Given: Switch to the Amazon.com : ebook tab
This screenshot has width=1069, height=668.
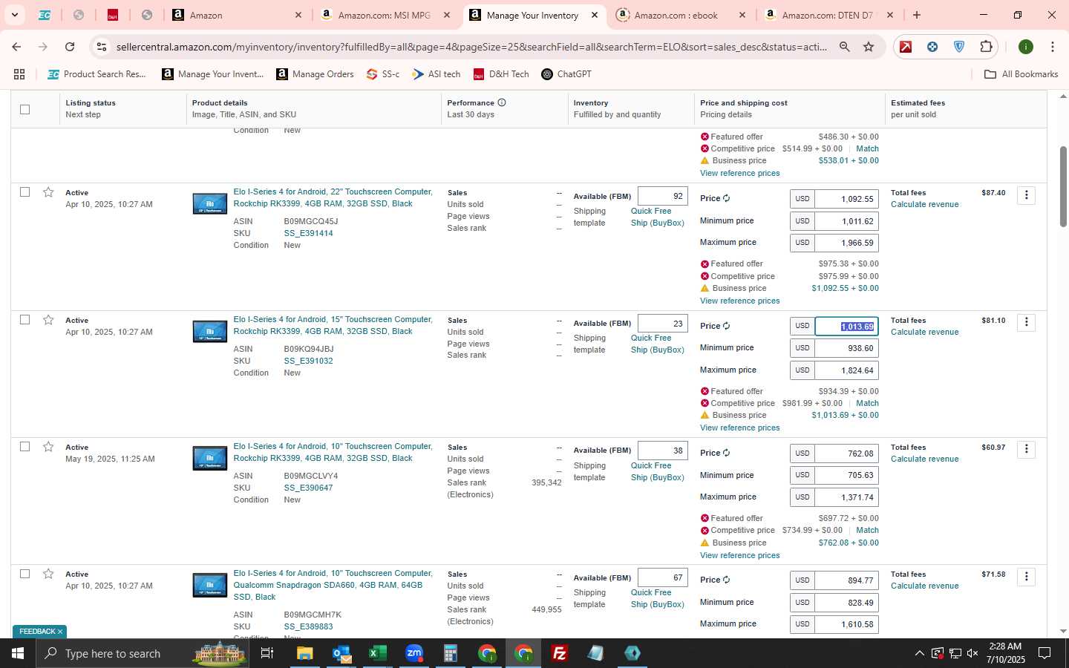Looking at the screenshot, I should pos(680,15).
